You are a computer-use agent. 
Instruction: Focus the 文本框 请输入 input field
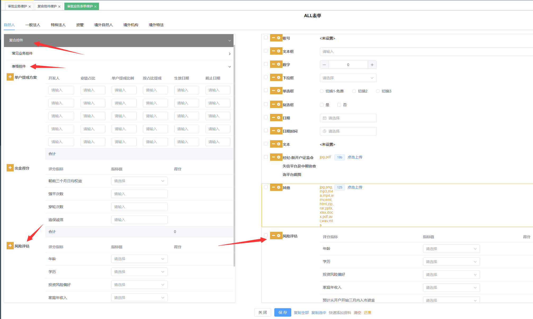coord(426,51)
